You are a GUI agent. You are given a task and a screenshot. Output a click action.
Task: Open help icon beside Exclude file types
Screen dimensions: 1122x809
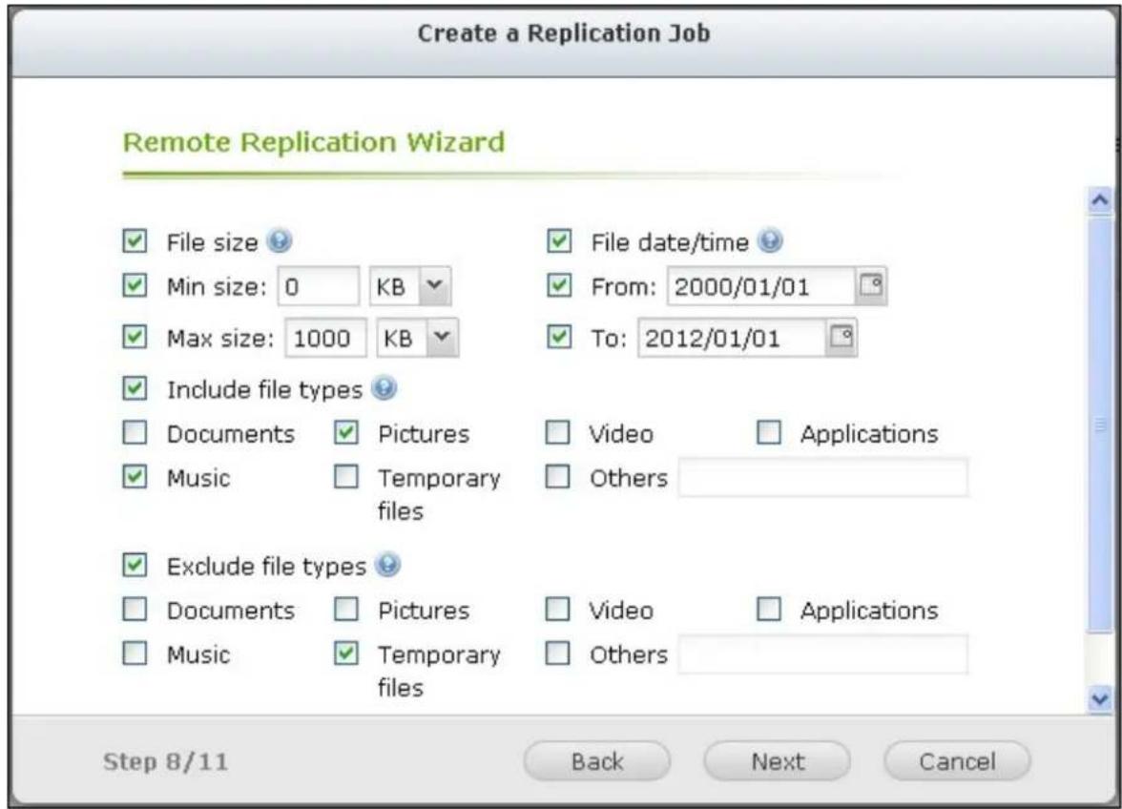pyautogui.click(x=387, y=565)
